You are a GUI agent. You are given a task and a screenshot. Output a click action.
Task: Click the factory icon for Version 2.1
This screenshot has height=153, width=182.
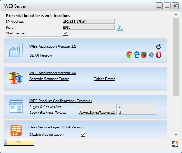click(x=16, y=50)
